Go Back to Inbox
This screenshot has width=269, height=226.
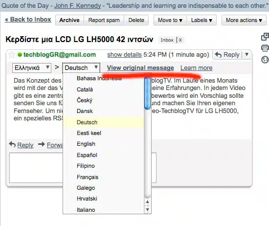pos(28,20)
